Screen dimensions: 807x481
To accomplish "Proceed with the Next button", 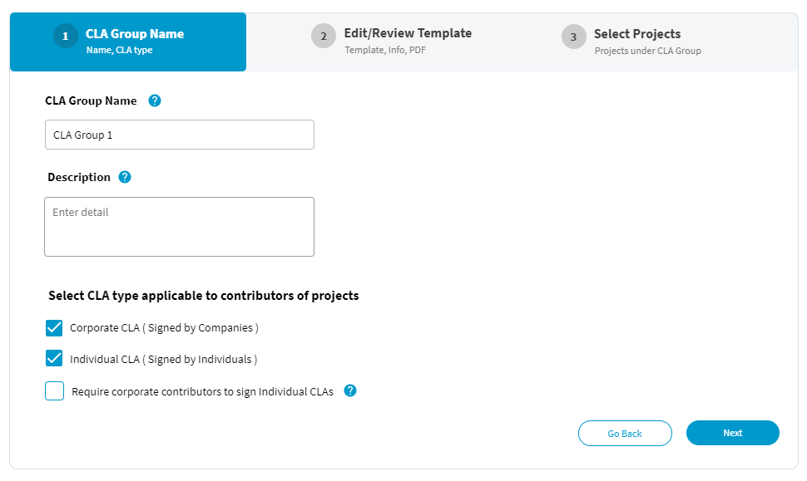I will click(732, 433).
